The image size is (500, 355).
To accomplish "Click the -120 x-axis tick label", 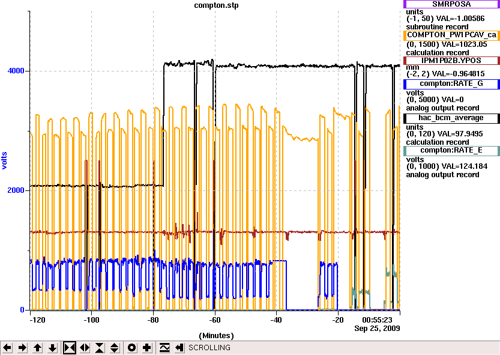I will click(x=37, y=320).
